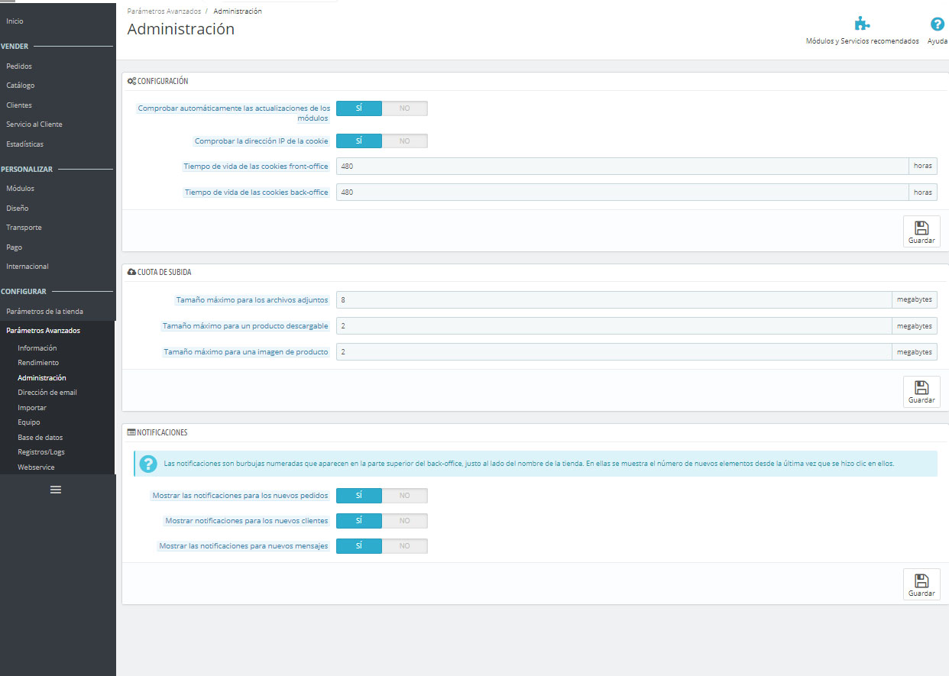This screenshot has width=949, height=676.
Task: Edit front-office cookies lifetime field
Action: (623, 167)
